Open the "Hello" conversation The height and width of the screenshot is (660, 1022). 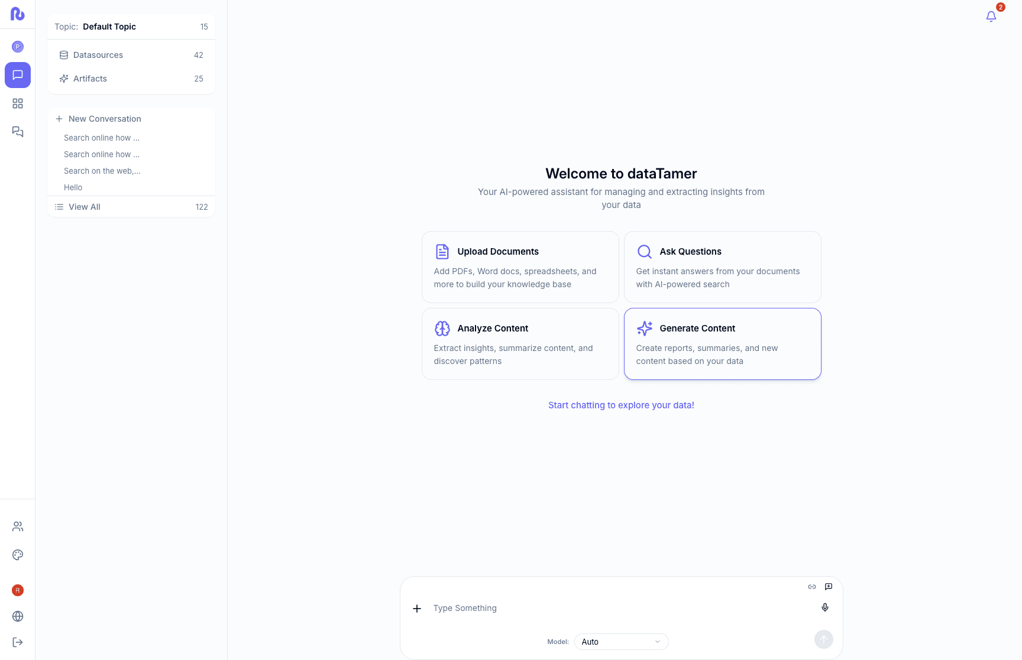[x=73, y=187]
